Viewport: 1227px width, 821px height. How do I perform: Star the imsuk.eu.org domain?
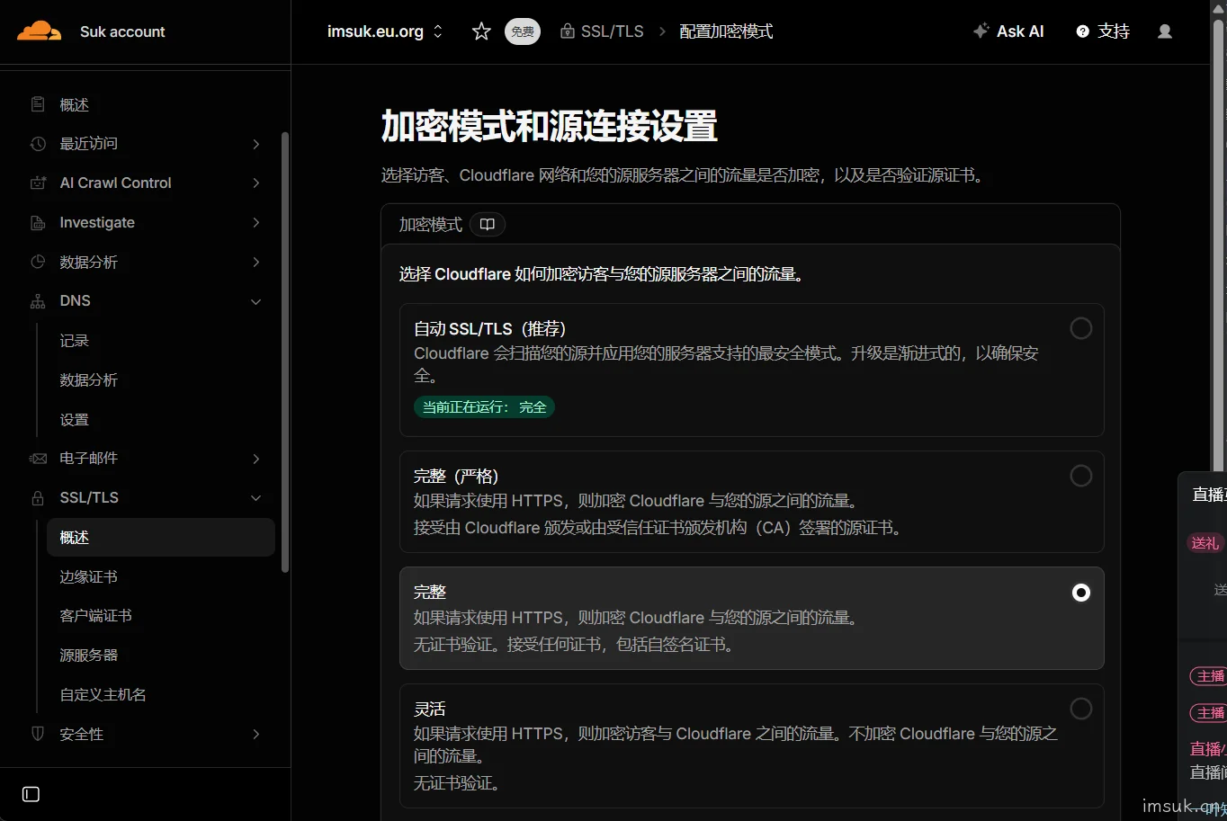(x=481, y=31)
